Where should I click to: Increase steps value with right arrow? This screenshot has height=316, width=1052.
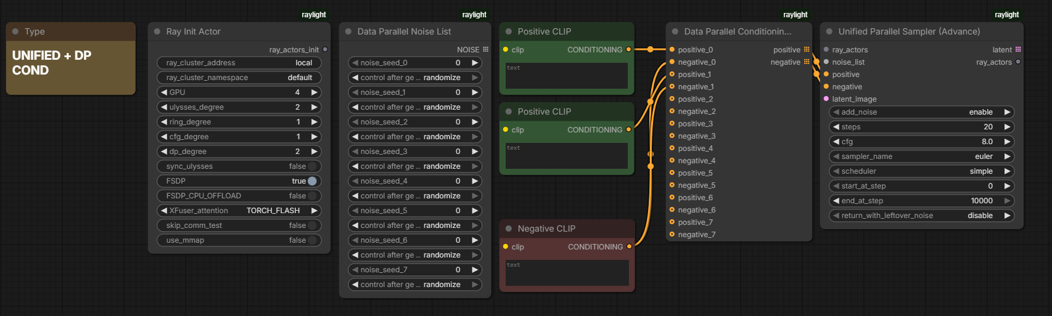[1008, 127]
